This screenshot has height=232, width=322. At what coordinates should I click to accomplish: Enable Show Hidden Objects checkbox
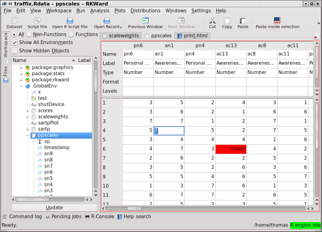point(15,51)
